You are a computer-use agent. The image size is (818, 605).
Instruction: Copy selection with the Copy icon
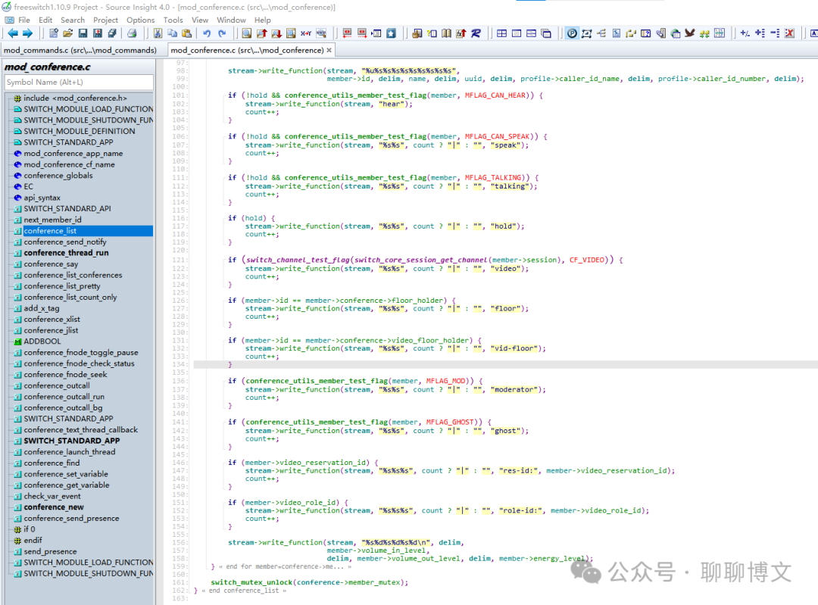[173, 33]
